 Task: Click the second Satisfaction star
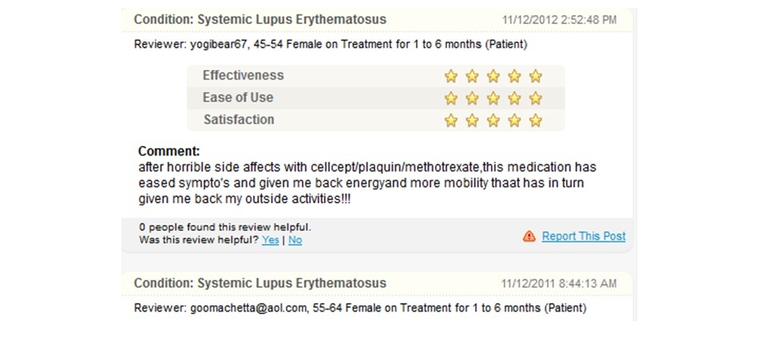point(472,120)
